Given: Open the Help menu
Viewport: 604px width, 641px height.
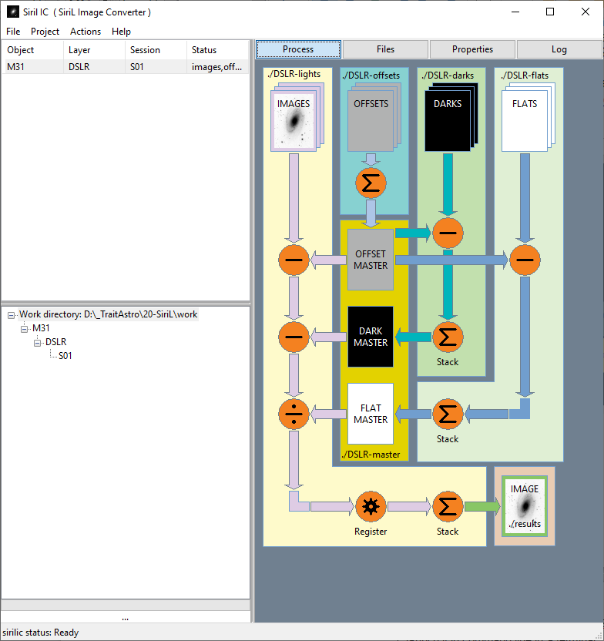Looking at the screenshot, I should 122,32.
